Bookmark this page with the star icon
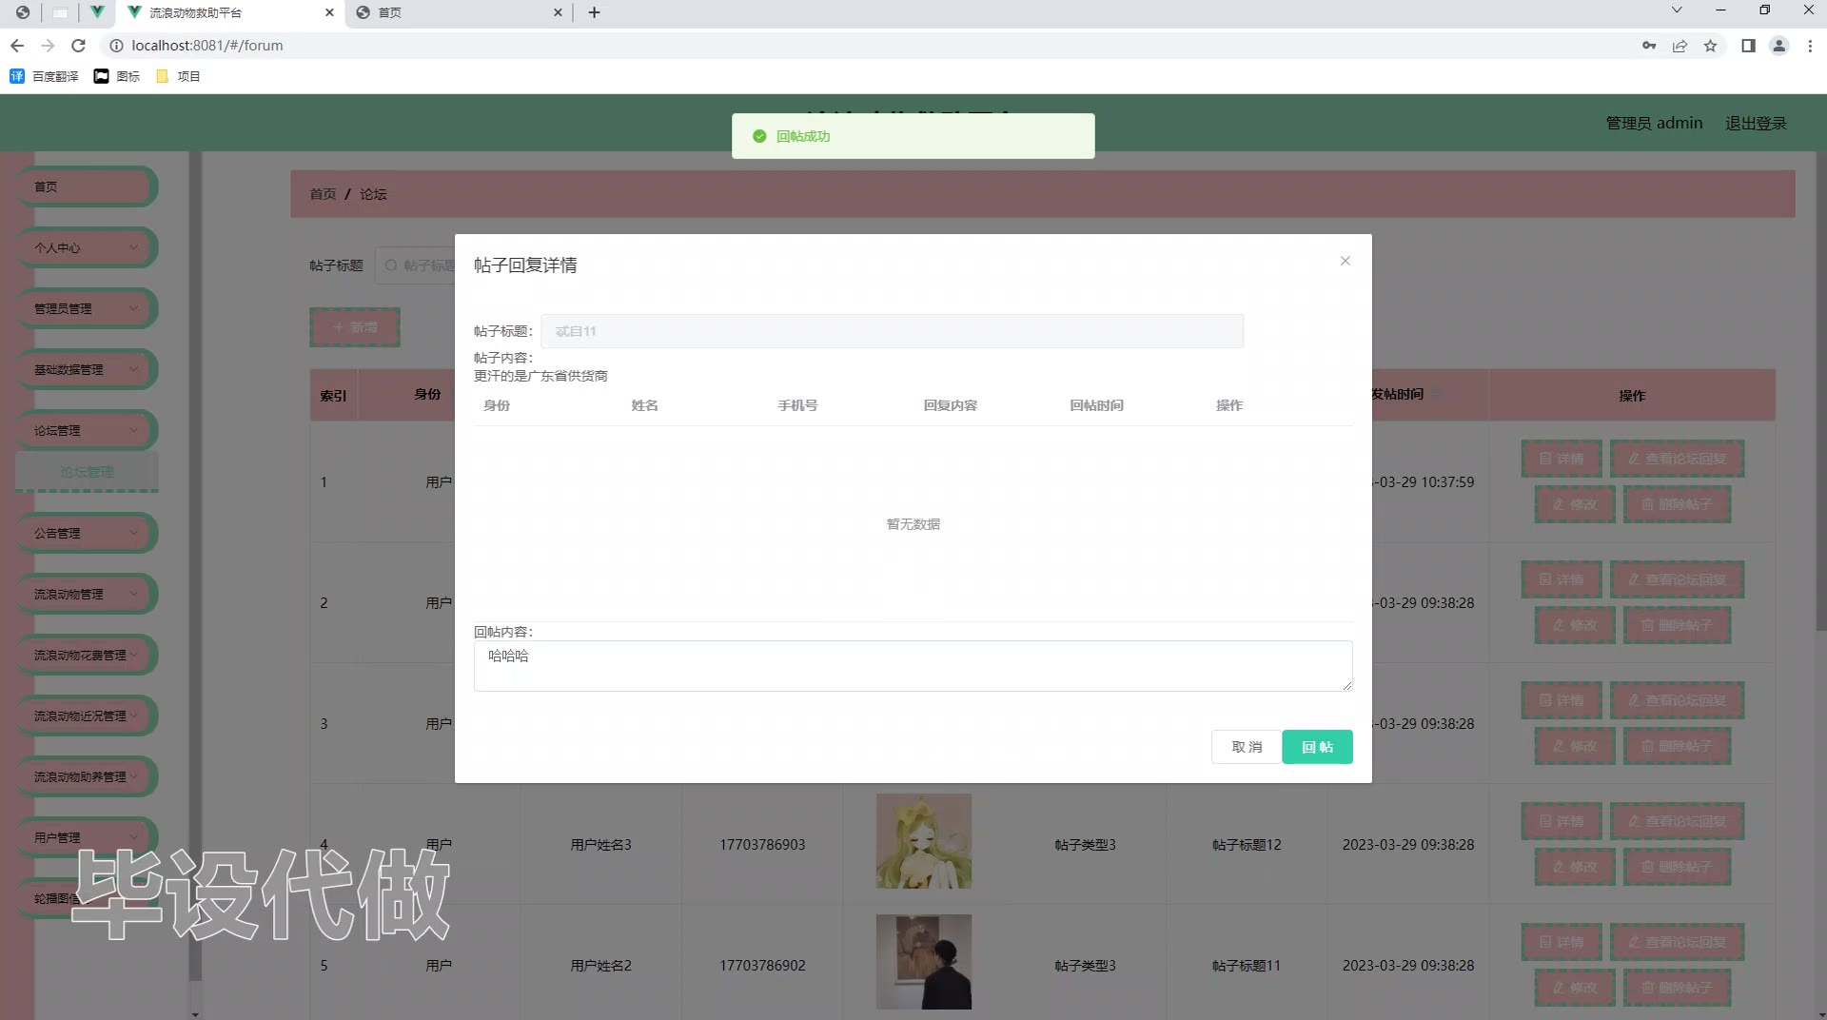 coord(1710,46)
